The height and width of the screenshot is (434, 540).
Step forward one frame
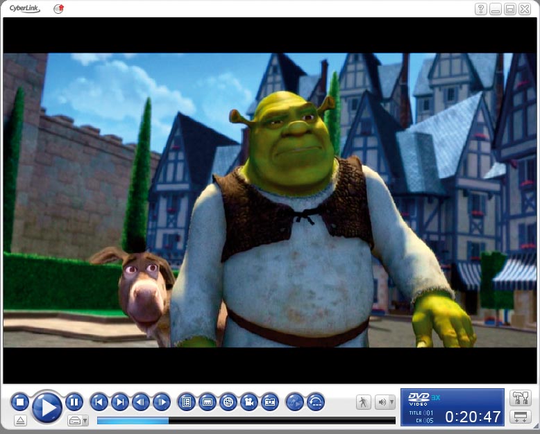pyautogui.click(x=162, y=401)
